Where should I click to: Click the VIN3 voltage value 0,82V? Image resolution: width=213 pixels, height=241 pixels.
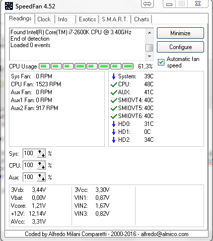[102, 214]
